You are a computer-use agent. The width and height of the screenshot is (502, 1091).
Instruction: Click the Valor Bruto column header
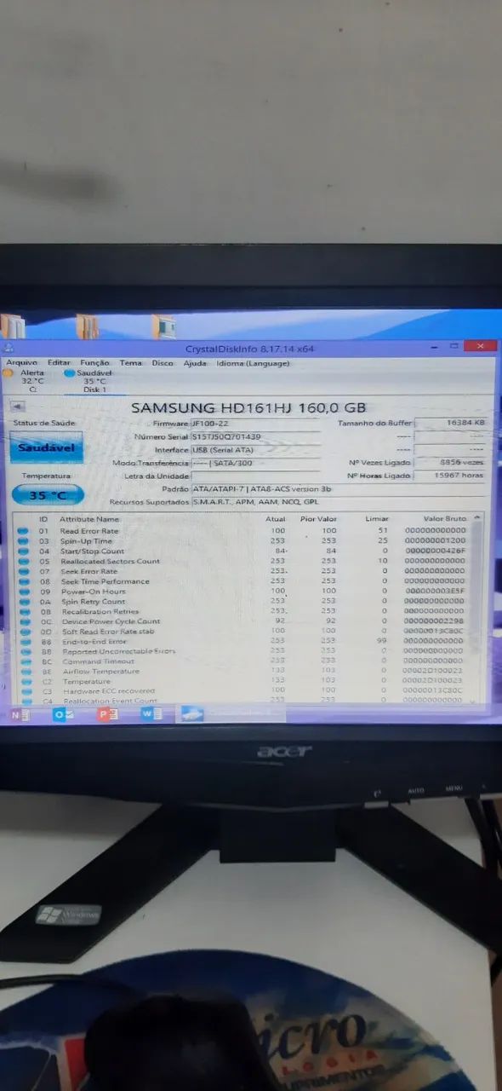tap(445, 518)
